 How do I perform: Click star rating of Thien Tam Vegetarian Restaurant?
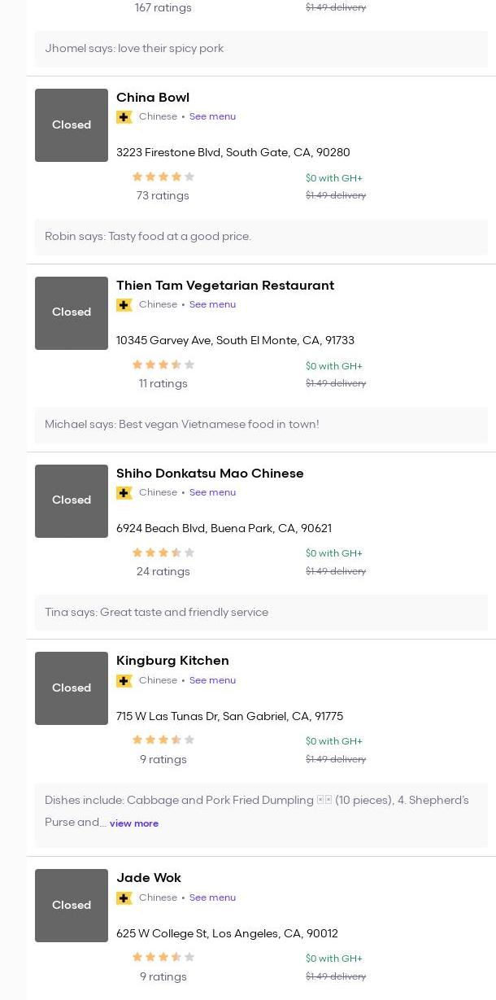pyautogui.click(x=163, y=365)
